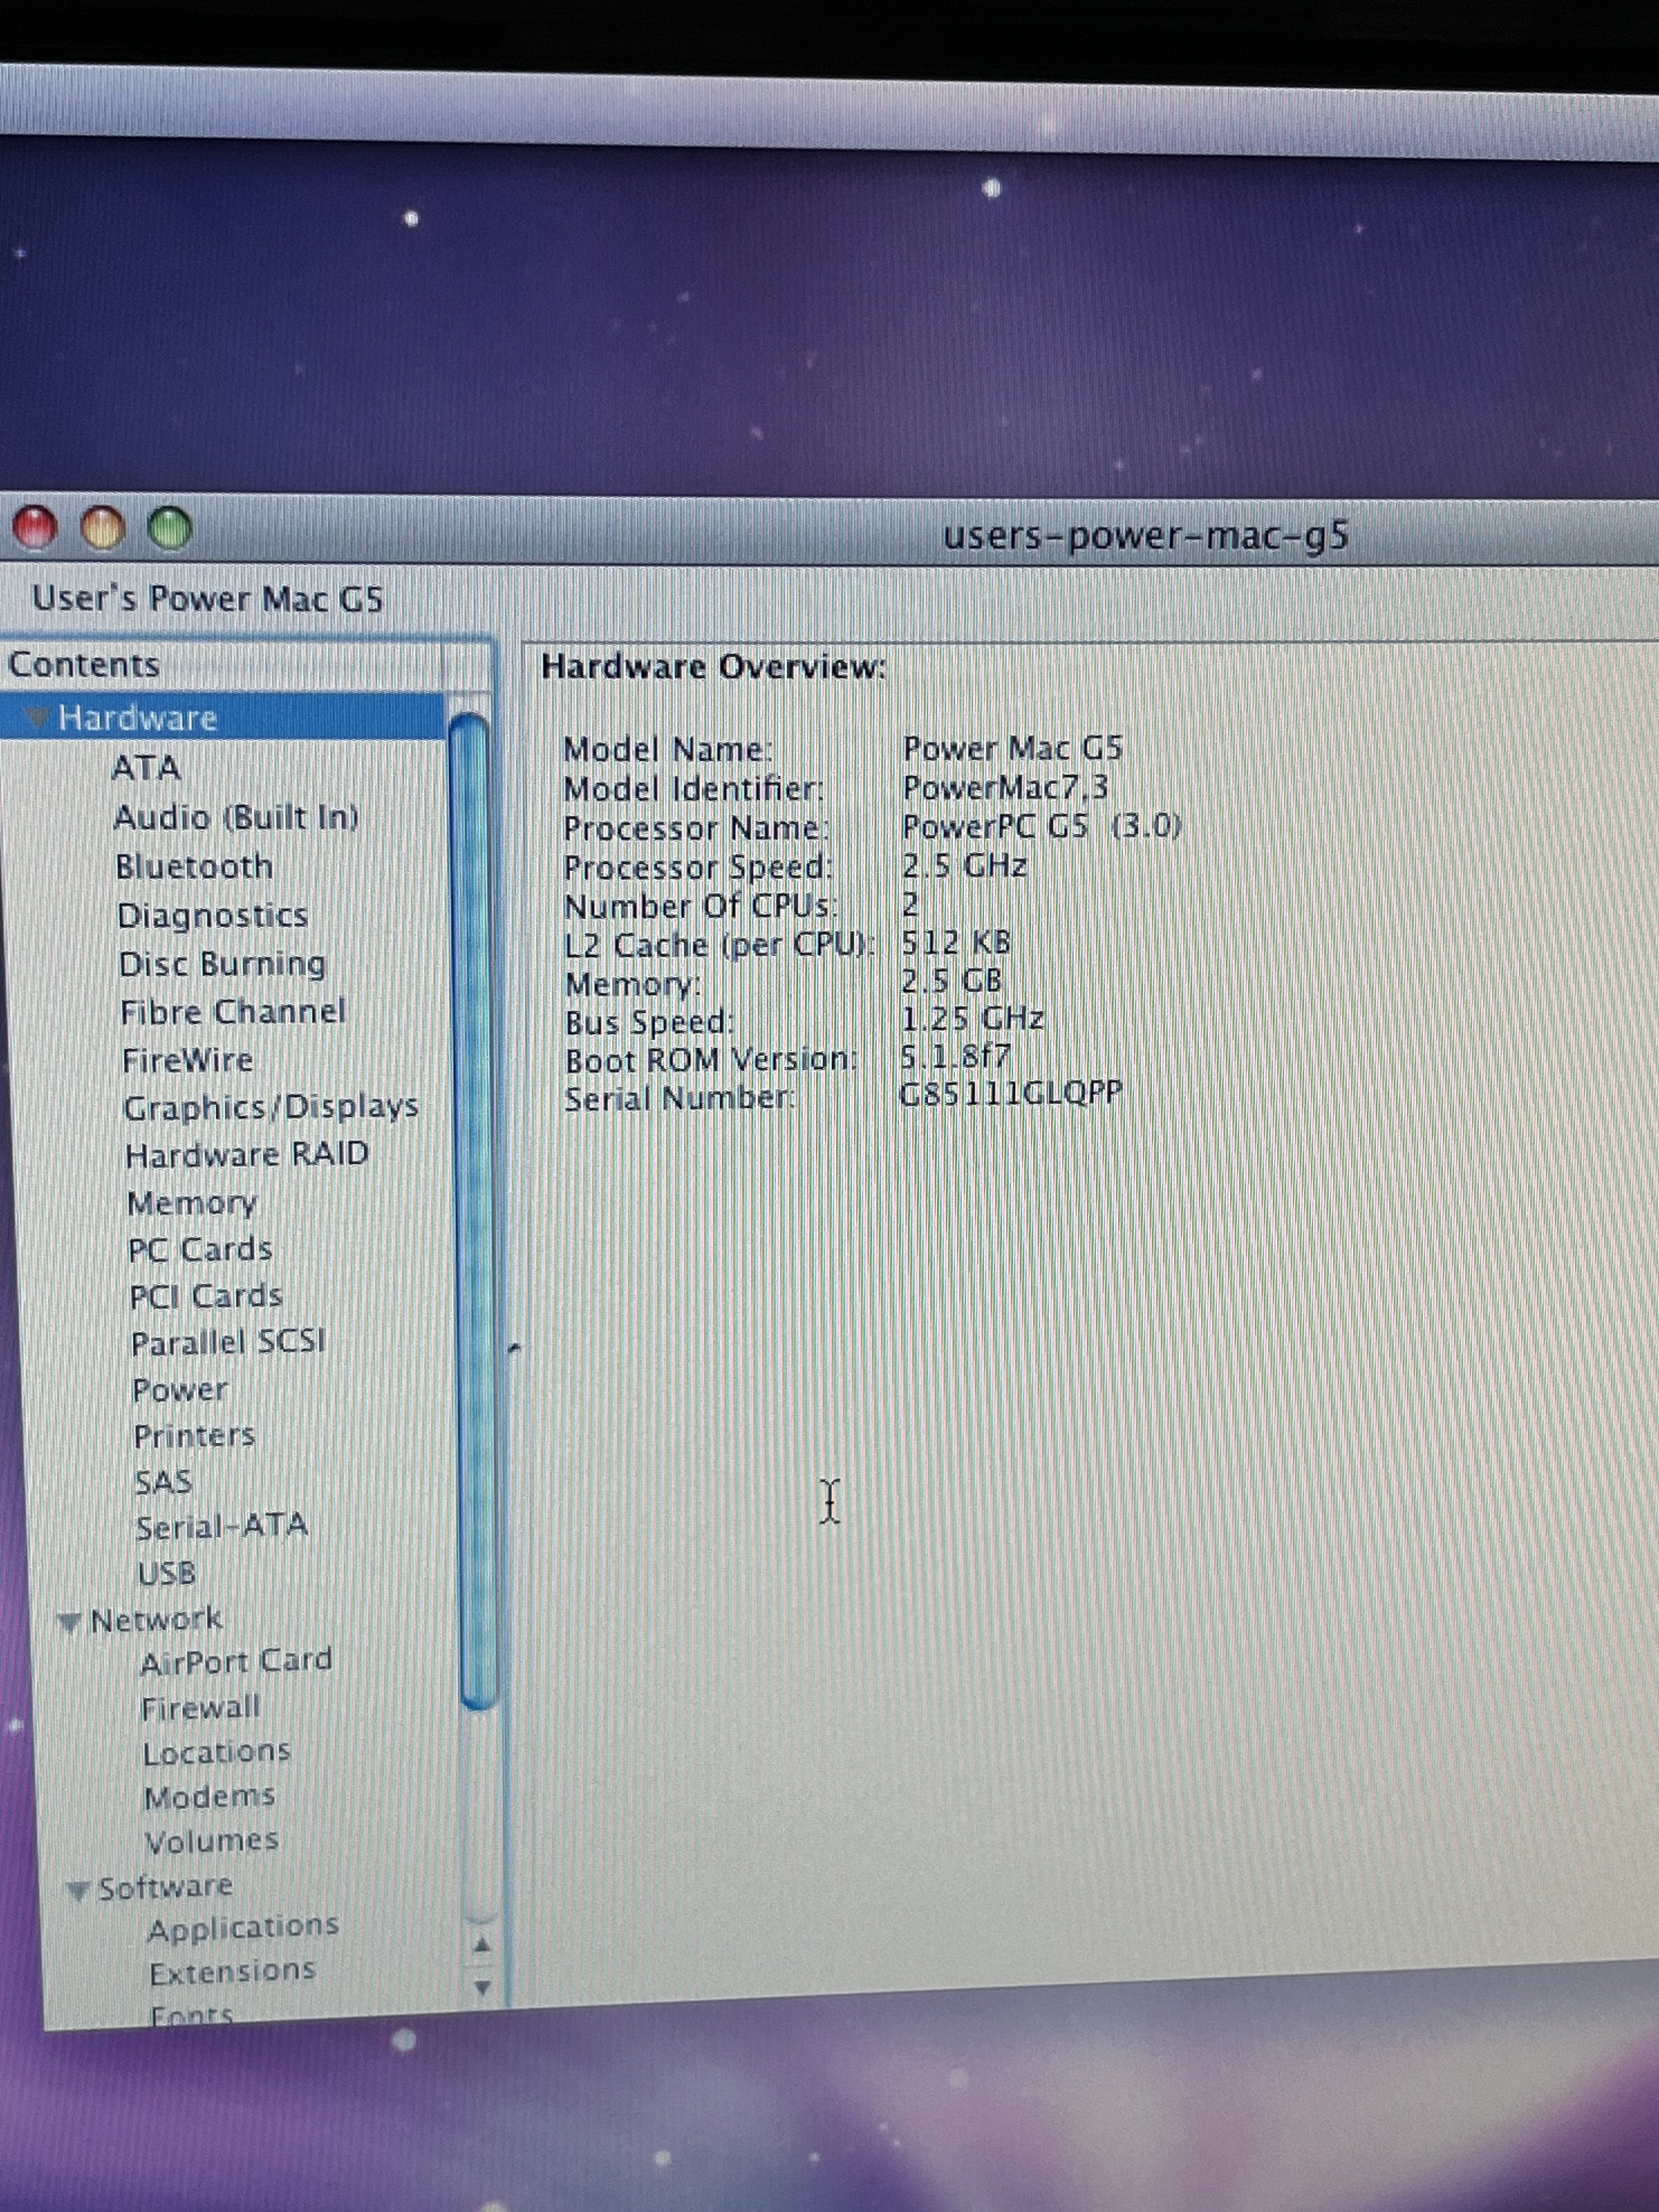Close the System Profiler window
Viewport: 1659px width, 2212px height.
click(36, 527)
